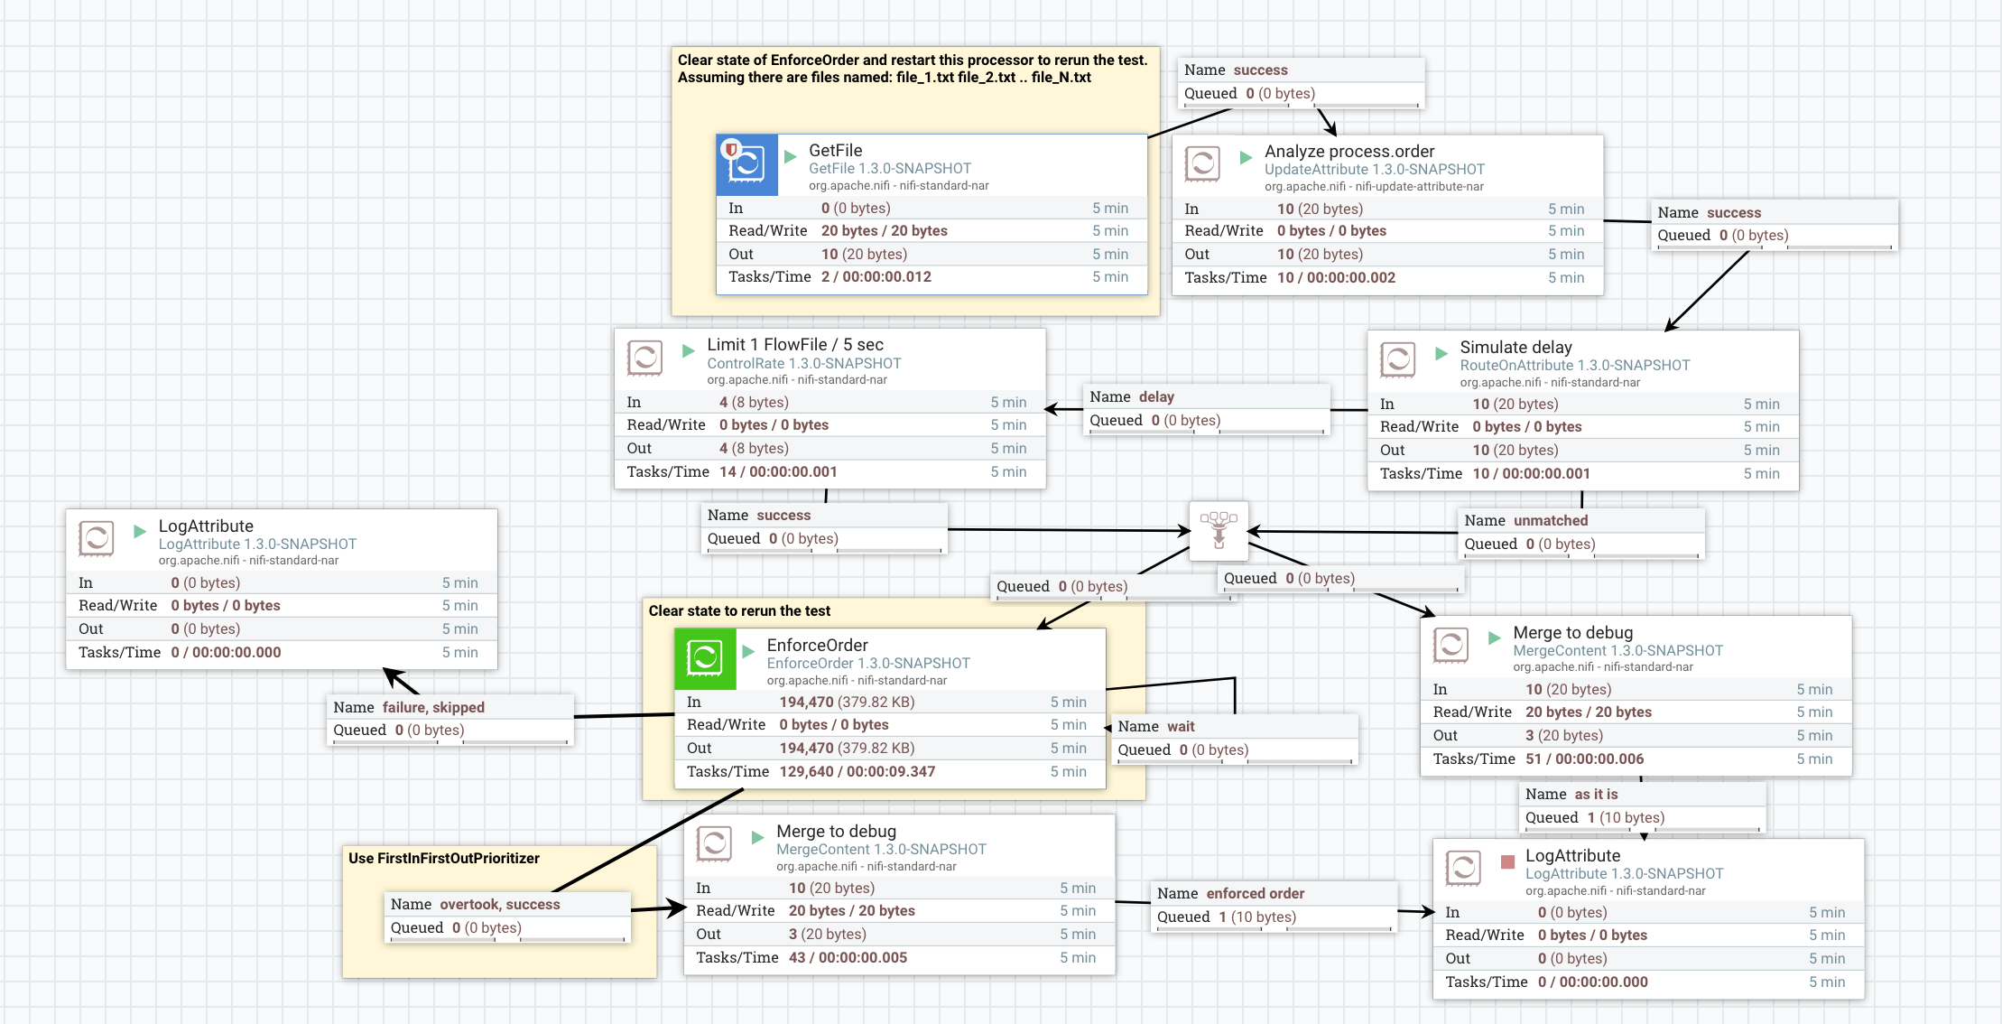Click the running indicator on EnforceOrder

748,651
